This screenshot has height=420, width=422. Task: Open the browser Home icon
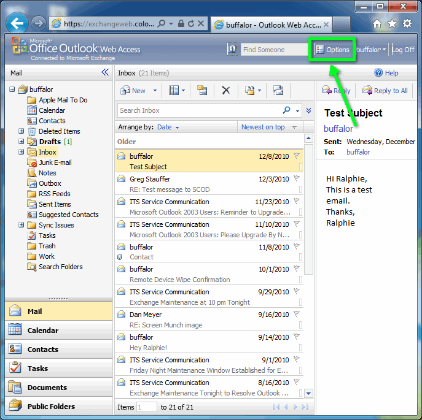377,24
